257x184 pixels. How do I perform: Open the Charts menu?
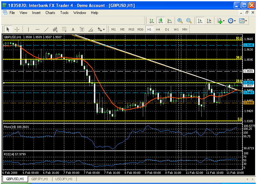point(50,13)
